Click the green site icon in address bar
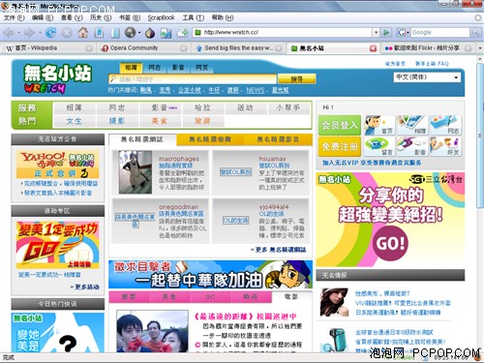Viewport: 484px width, 363px height. pyautogui.click(x=197, y=32)
